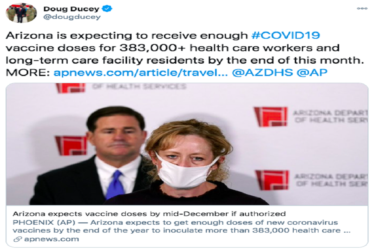Open the @AZDHS mention

pos(262,73)
